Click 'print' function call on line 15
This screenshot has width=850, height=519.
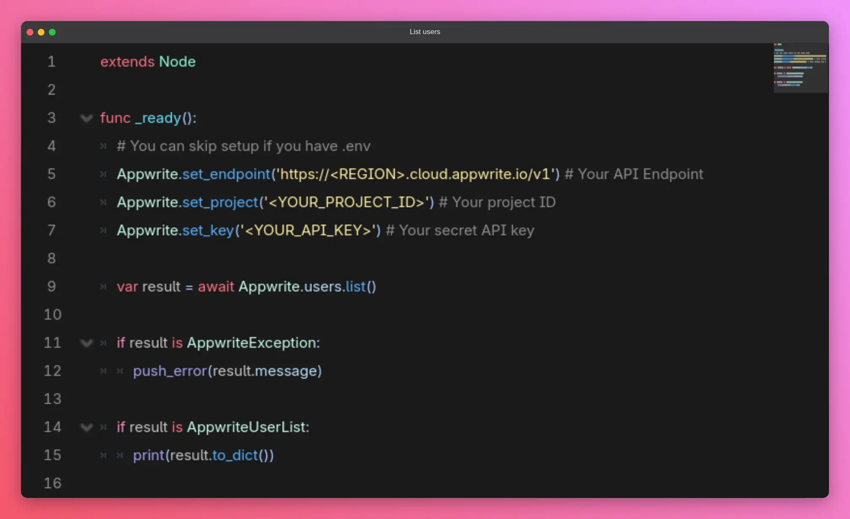coord(149,455)
